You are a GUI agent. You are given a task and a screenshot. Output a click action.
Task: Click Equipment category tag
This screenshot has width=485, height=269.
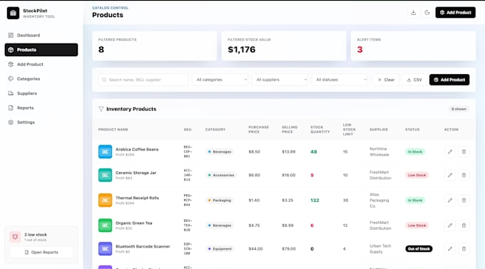220,249
